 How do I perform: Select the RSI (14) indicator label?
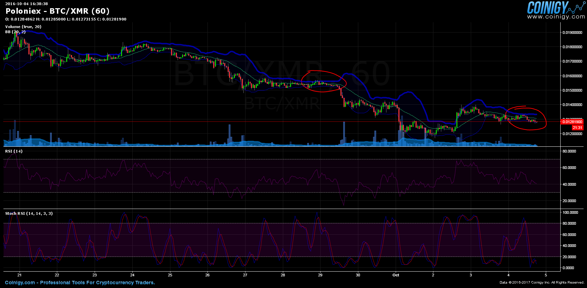tap(14, 151)
